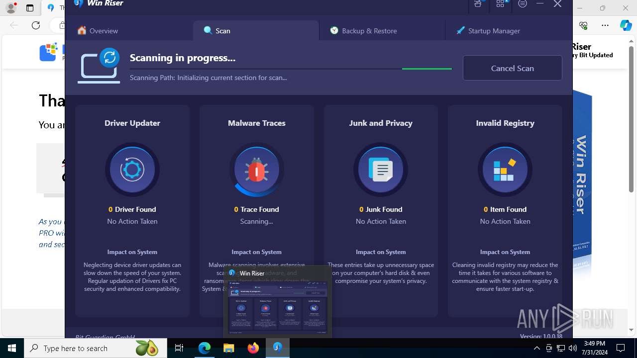Restore down the Edge window
The height and width of the screenshot is (358, 637).
(x=603, y=8)
